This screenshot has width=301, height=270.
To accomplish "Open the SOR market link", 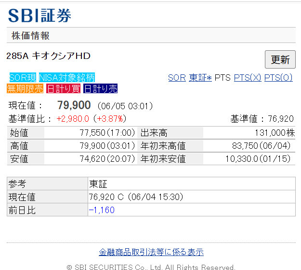I will click(x=177, y=78).
